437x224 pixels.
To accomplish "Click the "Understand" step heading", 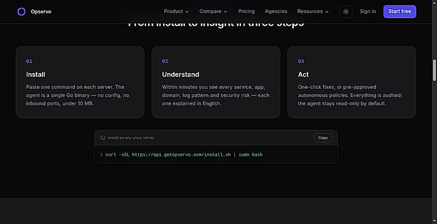I will click(181, 74).
